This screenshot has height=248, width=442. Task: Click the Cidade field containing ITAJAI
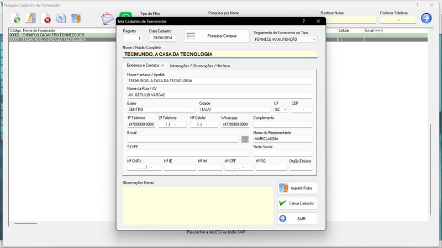(x=234, y=109)
